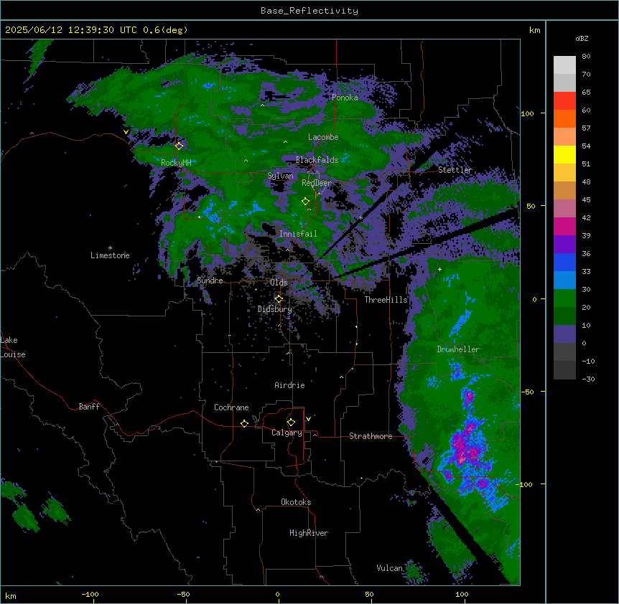Click the yellow marker south of RedDeer
Screen dimensions: 619x604
click(305, 202)
